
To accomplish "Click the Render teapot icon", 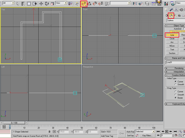I will [x=172, y=4].
